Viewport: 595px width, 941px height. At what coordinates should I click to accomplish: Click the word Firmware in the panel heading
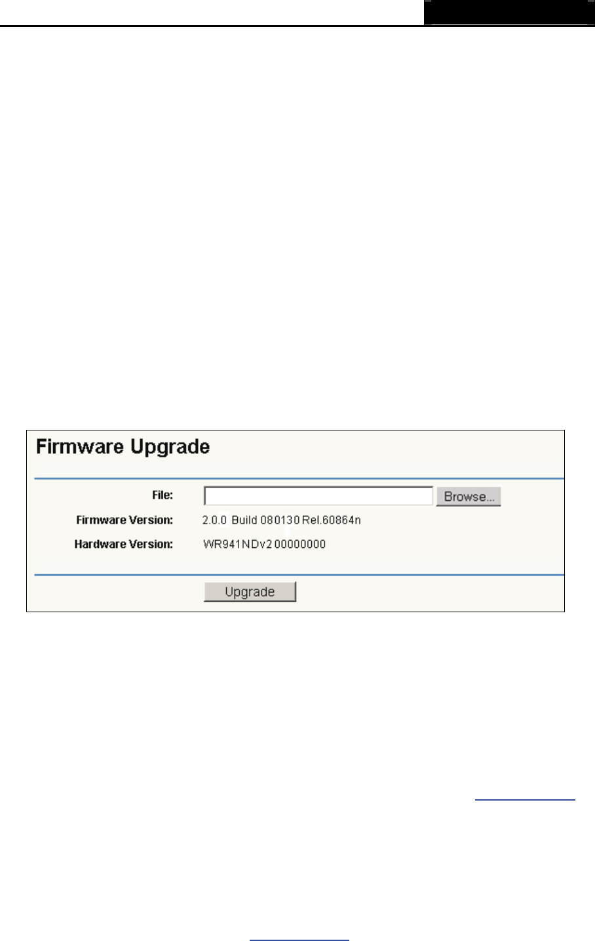pos(81,447)
